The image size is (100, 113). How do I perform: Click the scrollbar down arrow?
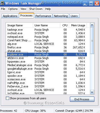pyautogui.click(x=92, y=92)
